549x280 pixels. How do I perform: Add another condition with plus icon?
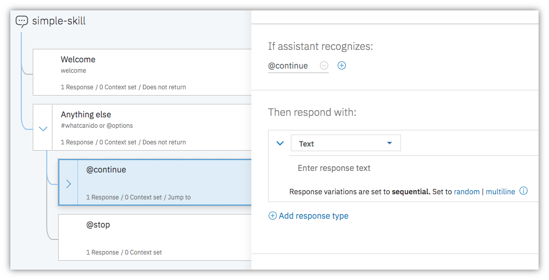342,65
